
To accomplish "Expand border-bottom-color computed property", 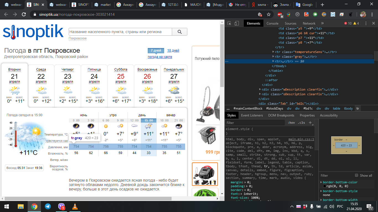I will 321,182.
